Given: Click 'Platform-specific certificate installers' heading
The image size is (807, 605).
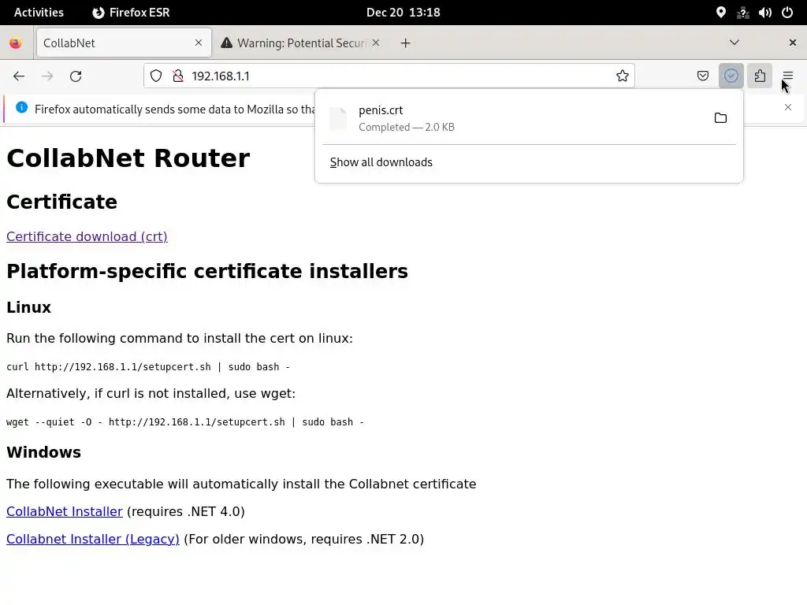Looking at the screenshot, I should [x=207, y=271].
